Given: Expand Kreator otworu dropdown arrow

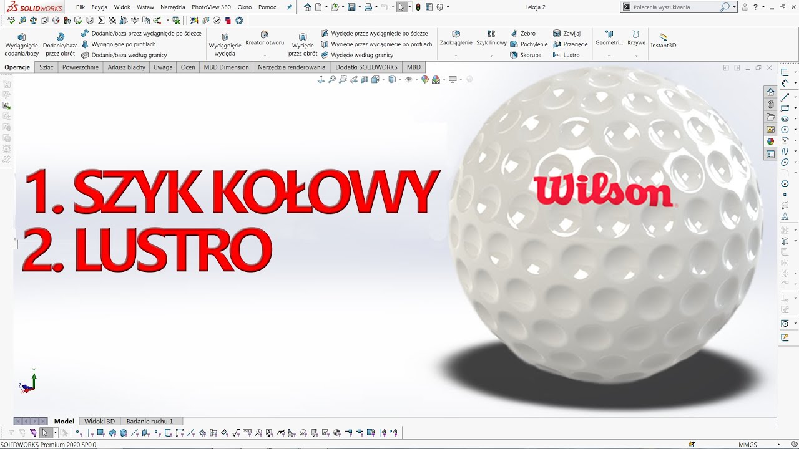Looking at the screenshot, I should [x=265, y=56].
